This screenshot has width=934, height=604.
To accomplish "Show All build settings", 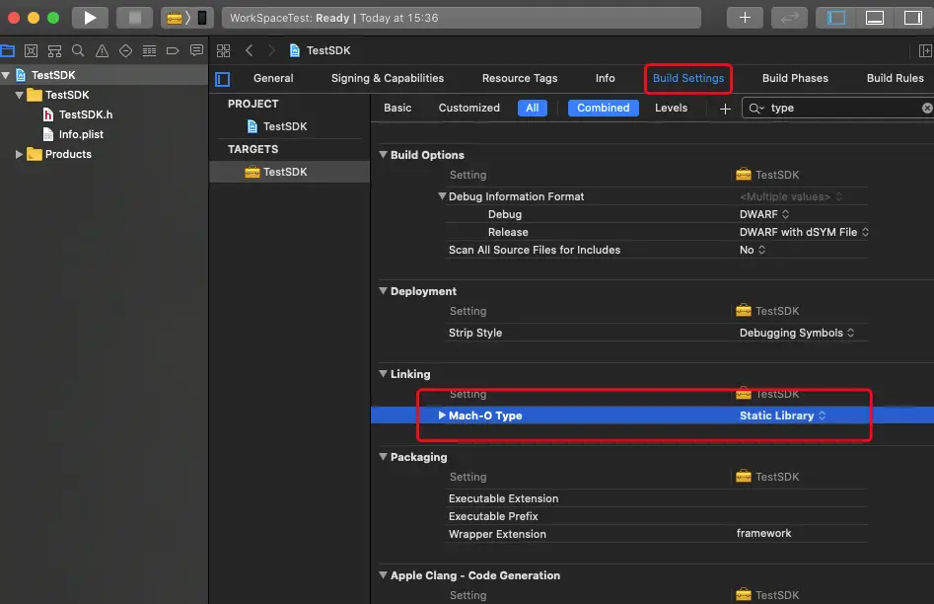I will (x=533, y=108).
